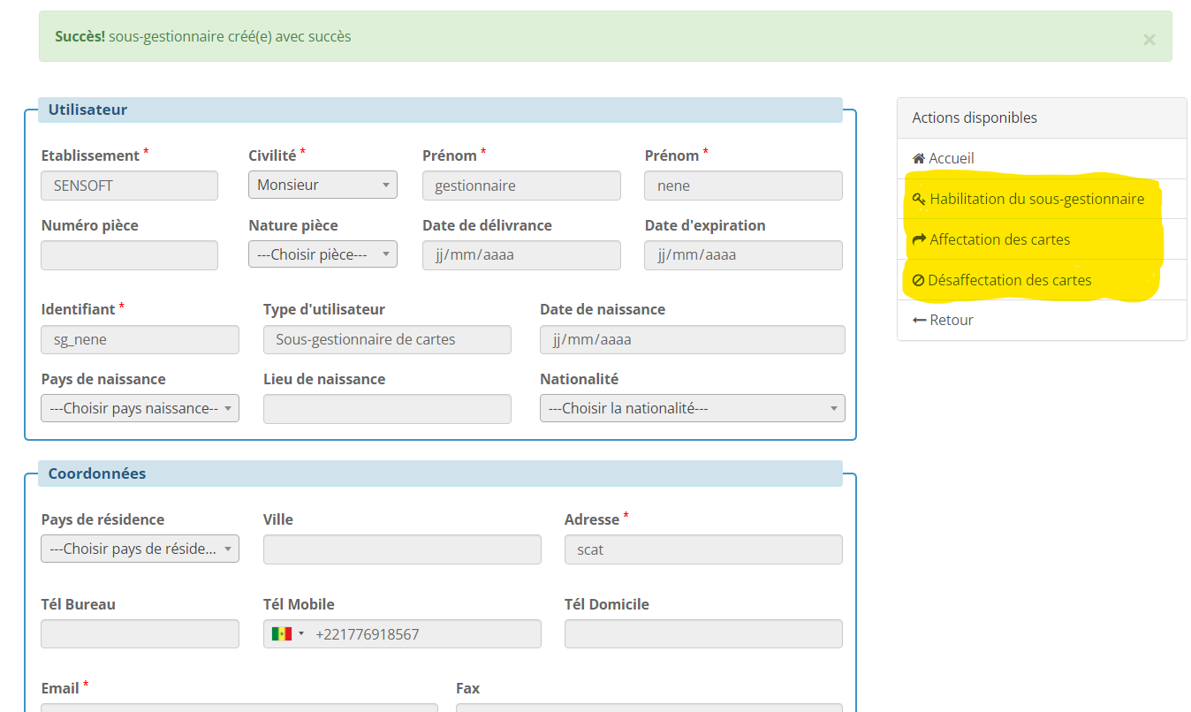Viewport: 1191px width, 712px height.
Task: Click the Tél Mobile number field
Action: click(424, 634)
